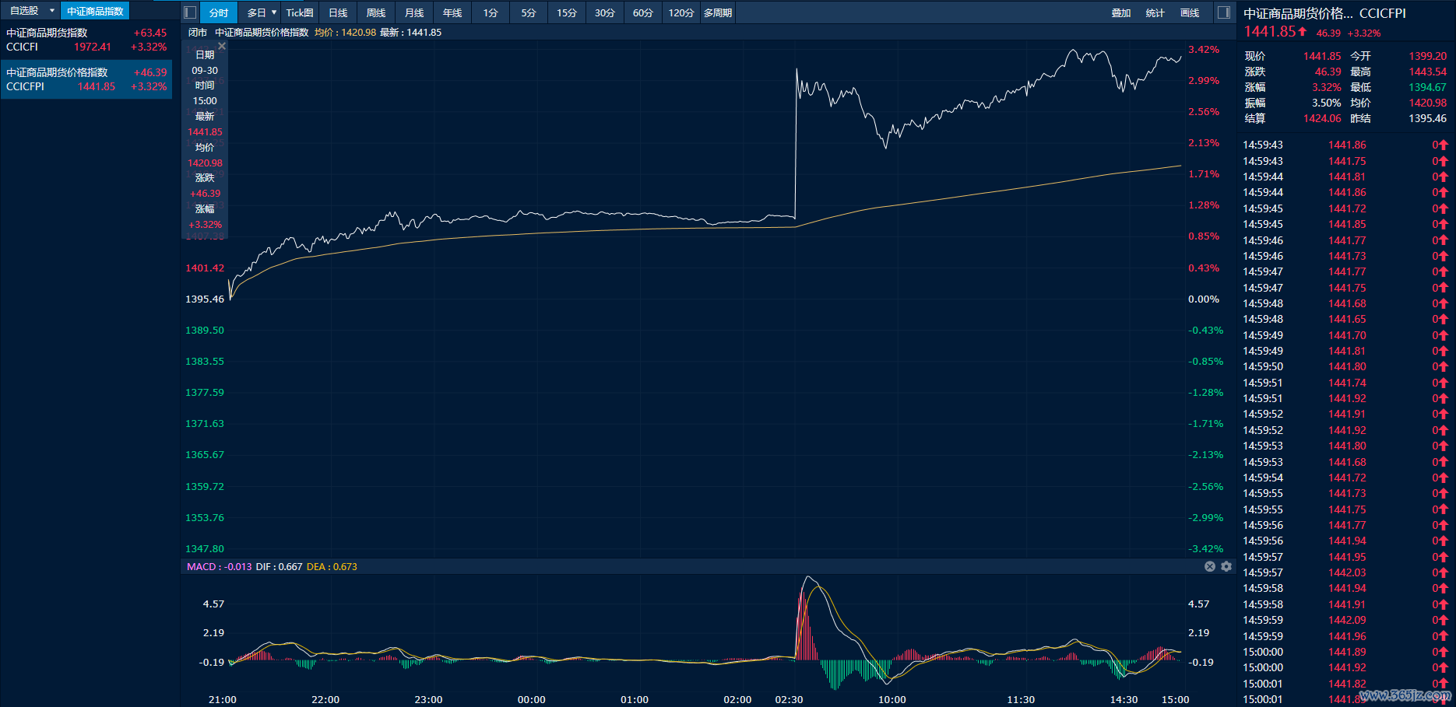Select the 15分 period
The height and width of the screenshot is (707, 1456).
pos(567,12)
